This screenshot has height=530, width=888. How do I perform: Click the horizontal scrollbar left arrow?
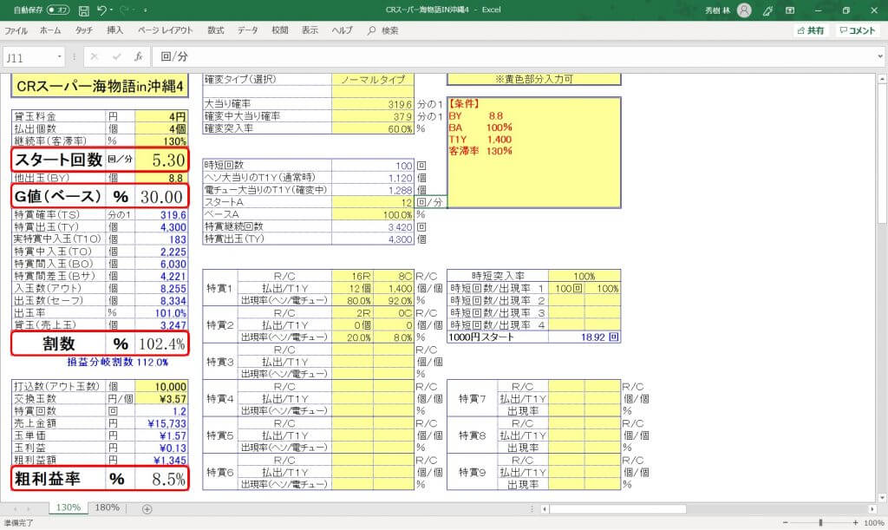pyautogui.click(x=545, y=509)
